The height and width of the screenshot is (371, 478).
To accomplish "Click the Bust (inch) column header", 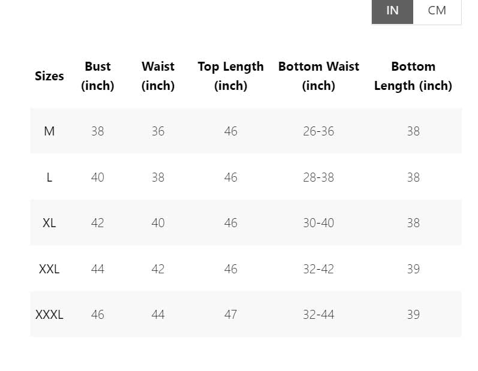I will pos(98,76).
